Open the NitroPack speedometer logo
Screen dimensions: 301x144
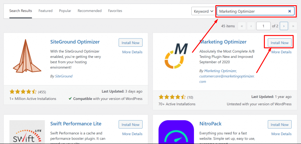point(176,132)
